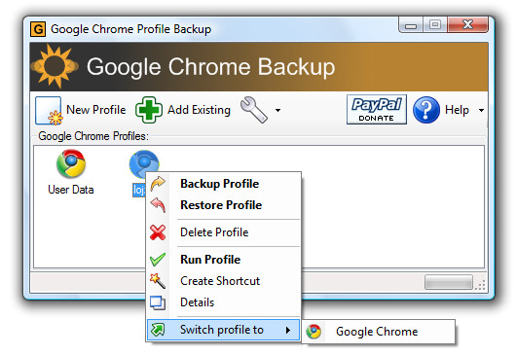Click the highlighted selected profile name
Image resolution: width=516 pixels, height=355 pixels.
(138, 190)
